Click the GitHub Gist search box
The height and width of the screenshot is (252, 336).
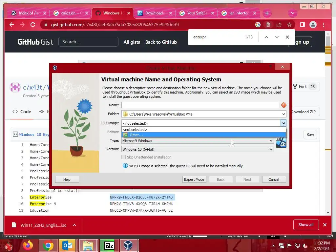tap(88, 42)
